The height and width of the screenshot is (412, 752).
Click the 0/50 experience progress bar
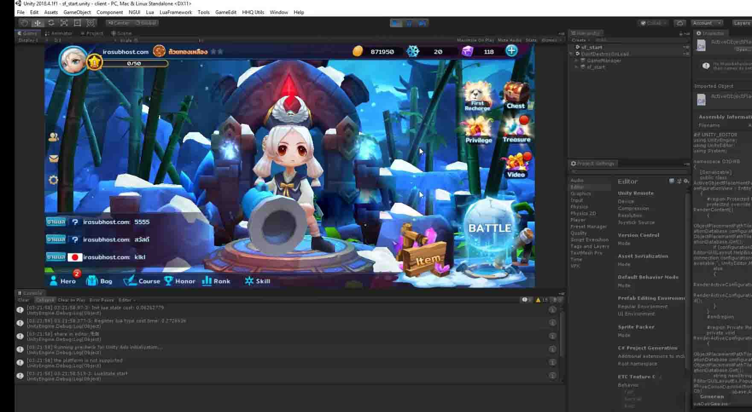134,63
